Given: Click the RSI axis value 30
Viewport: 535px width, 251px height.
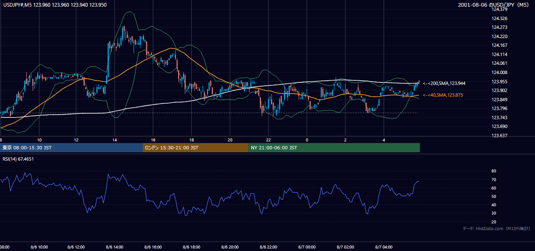Looking at the screenshot, I should pyautogui.click(x=494, y=213).
